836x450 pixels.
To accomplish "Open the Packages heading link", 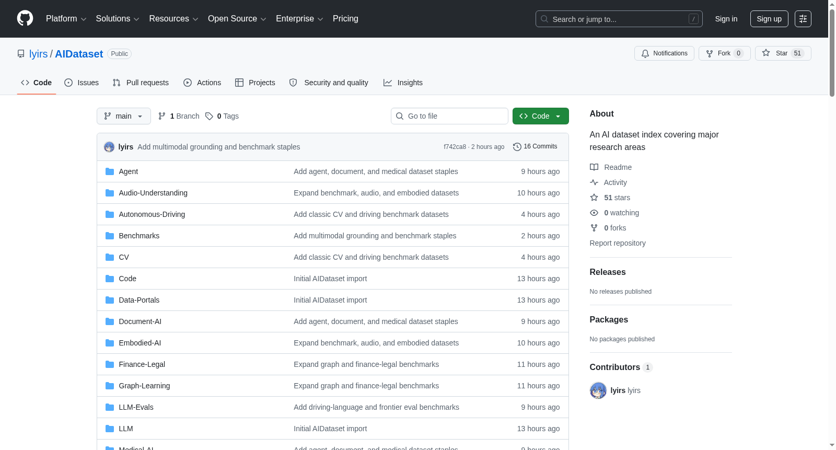I will (x=609, y=319).
